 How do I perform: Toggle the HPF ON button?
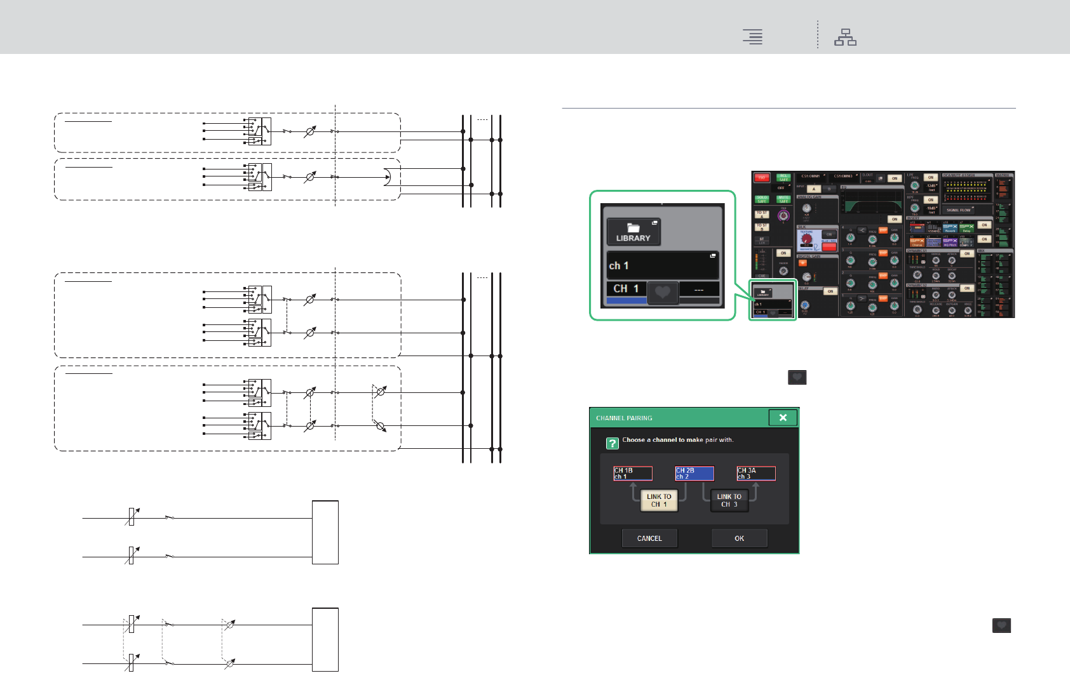pos(931,200)
